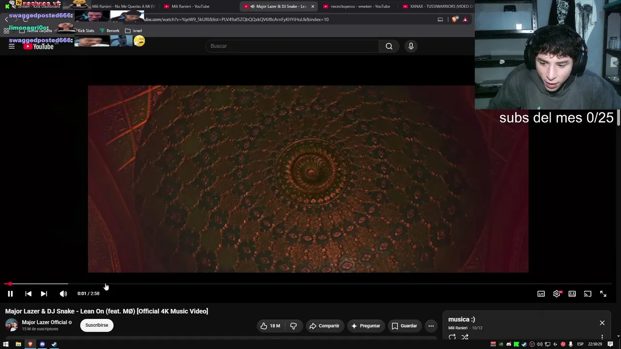Image resolution: width=621 pixels, height=349 pixels.
Task: Open the Windows notification center
Action: tap(611, 344)
